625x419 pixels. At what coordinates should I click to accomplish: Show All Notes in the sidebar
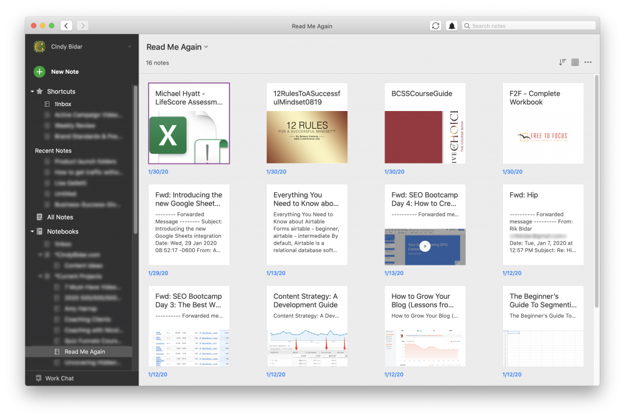click(60, 217)
